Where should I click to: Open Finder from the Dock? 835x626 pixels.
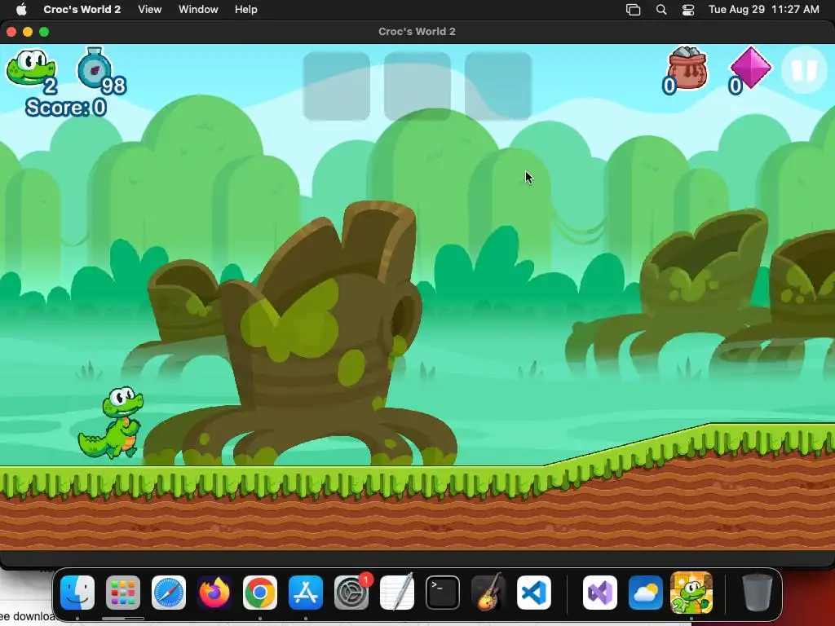(77, 593)
